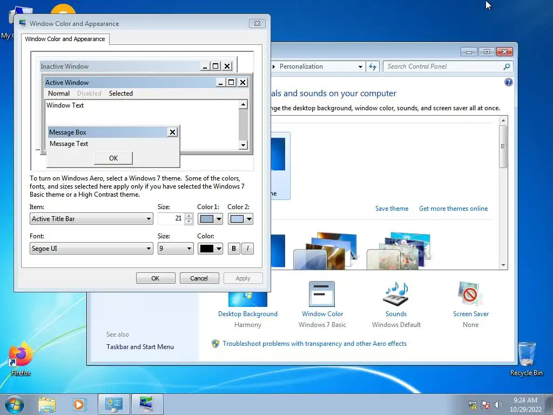This screenshot has height=415, width=553.
Task: Select the Window Color and Appearance tab
Action: coord(65,39)
